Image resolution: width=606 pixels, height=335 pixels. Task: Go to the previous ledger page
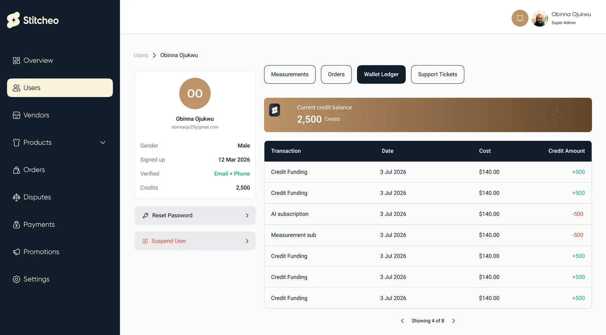tap(402, 321)
